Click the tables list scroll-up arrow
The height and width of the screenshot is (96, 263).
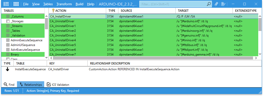point(46,16)
